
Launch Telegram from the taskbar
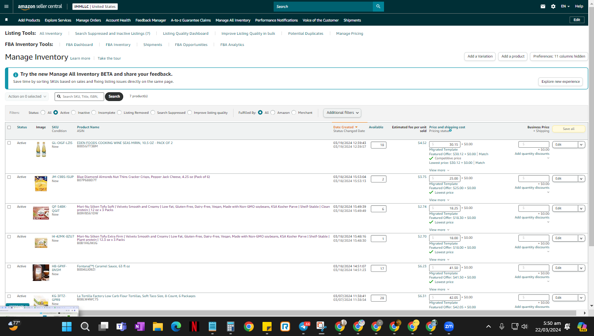[304, 326]
